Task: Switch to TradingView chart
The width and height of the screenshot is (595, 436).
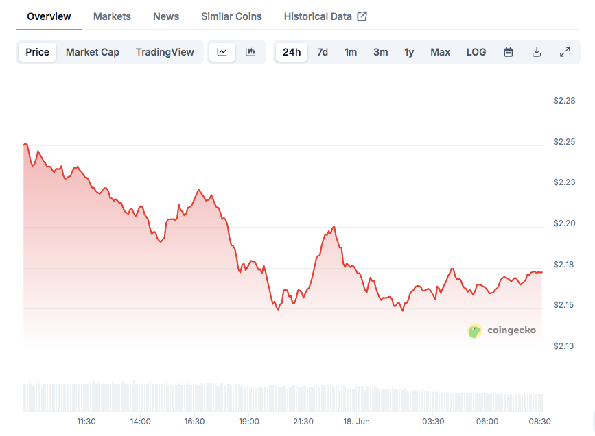Action: point(165,52)
